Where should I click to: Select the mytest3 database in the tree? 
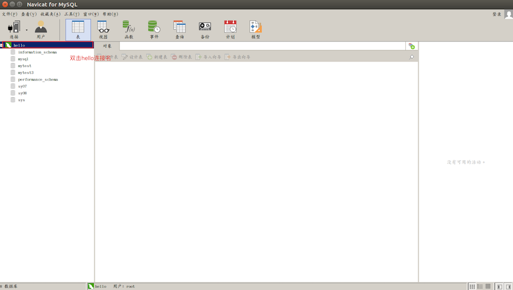pyautogui.click(x=26, y=72)
